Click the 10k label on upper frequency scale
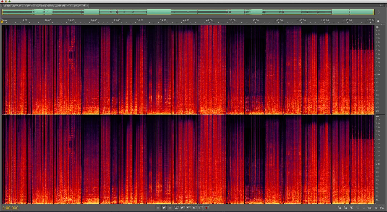 [x=378, y=74]
